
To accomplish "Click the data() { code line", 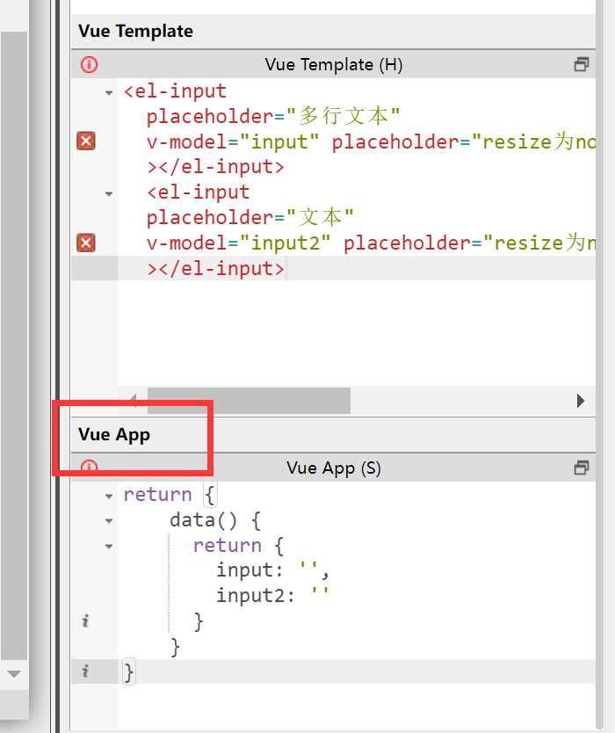I will pos(215,520).
